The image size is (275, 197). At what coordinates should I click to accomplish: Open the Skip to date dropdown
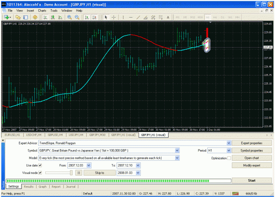coord(138,173)
